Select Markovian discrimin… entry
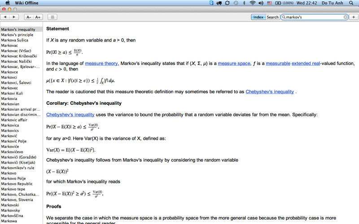 point(21,115)
